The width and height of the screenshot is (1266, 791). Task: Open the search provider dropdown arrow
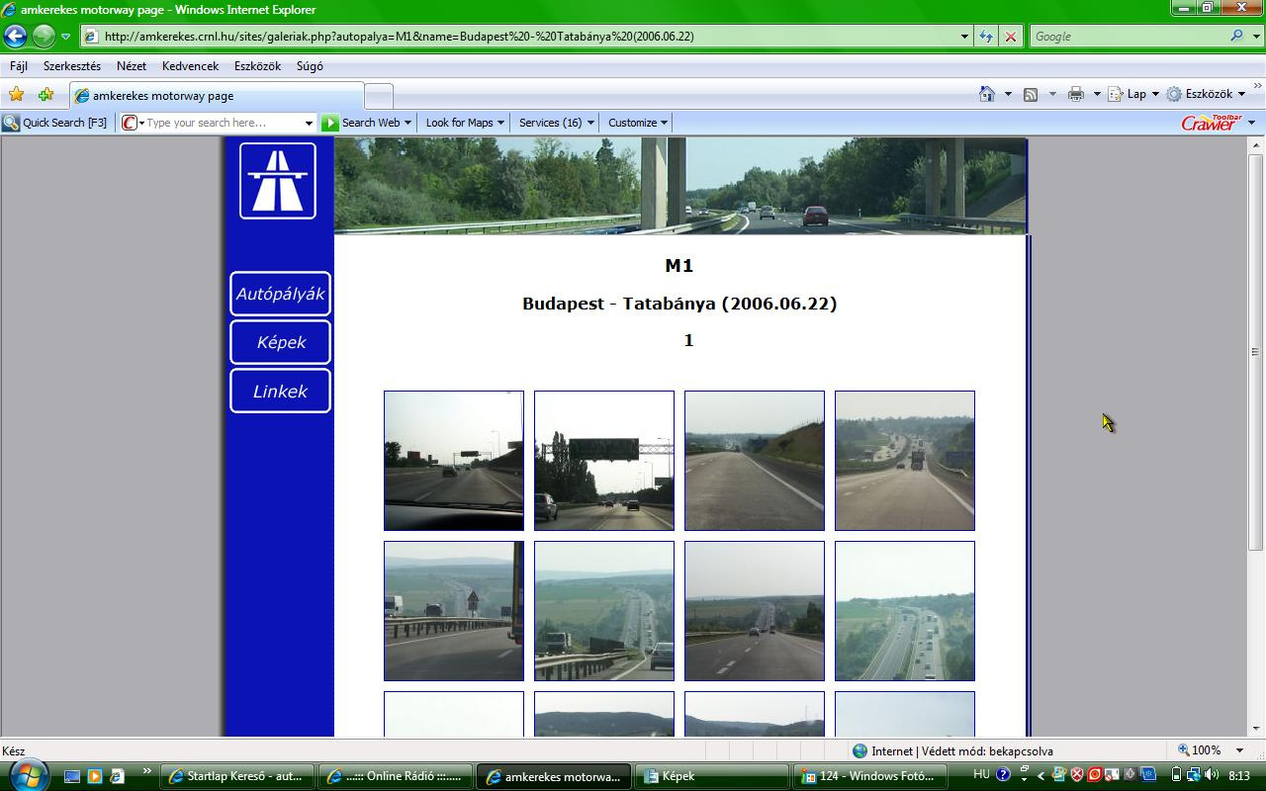coord(1256,37)
